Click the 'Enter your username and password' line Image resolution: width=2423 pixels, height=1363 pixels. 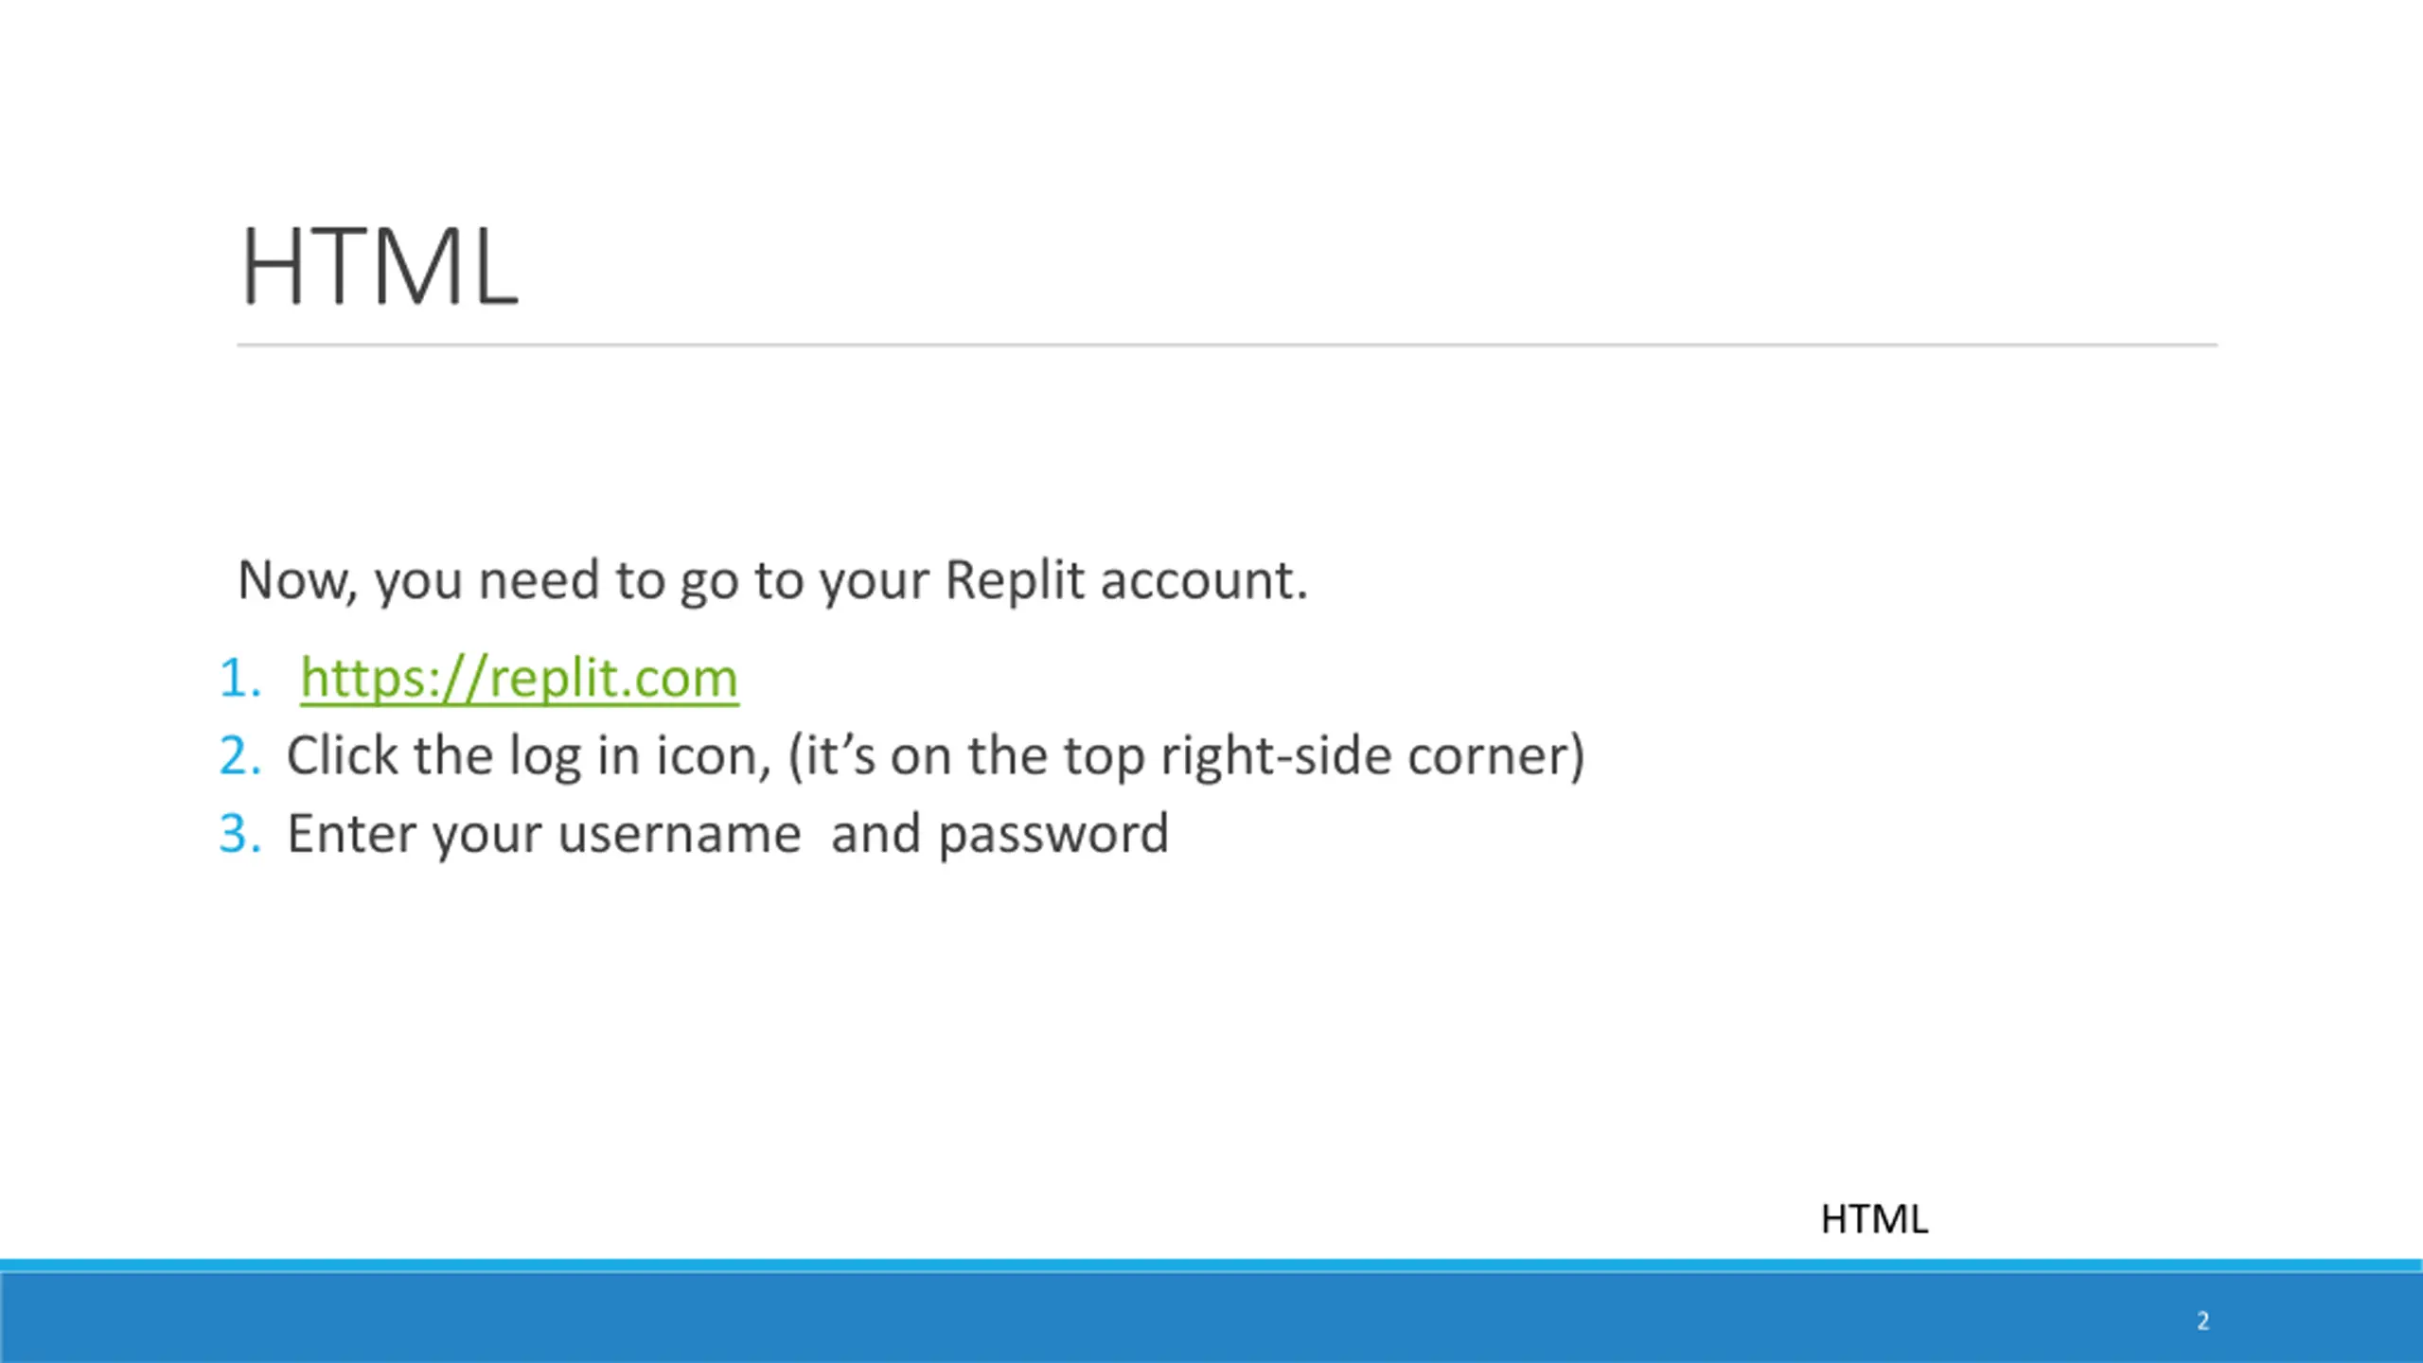pos(727,833)
